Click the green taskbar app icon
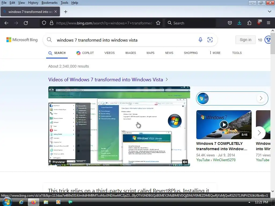The width and height of the screenshot is (275, 206). click(70, 202)
